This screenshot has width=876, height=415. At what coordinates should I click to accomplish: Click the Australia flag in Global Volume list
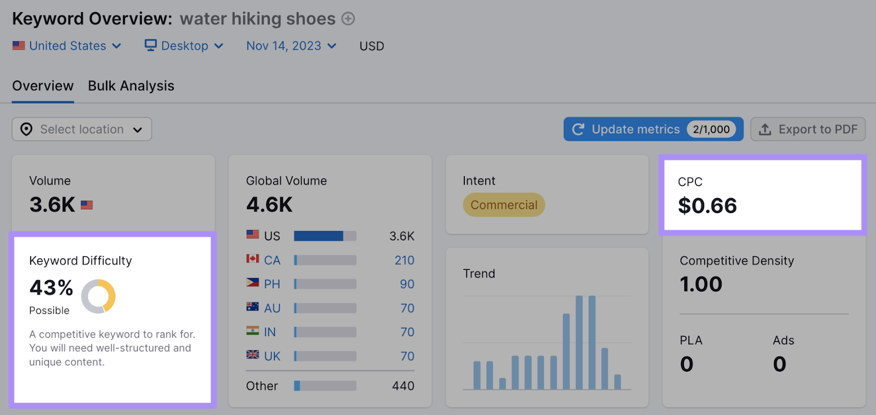(253, 308)
